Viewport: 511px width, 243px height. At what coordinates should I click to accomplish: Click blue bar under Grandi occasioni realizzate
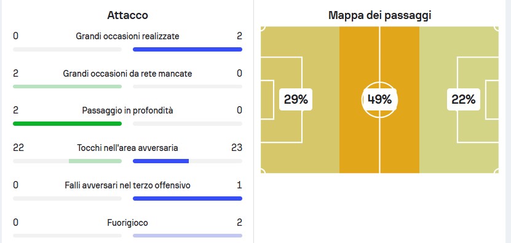point(188,50)
